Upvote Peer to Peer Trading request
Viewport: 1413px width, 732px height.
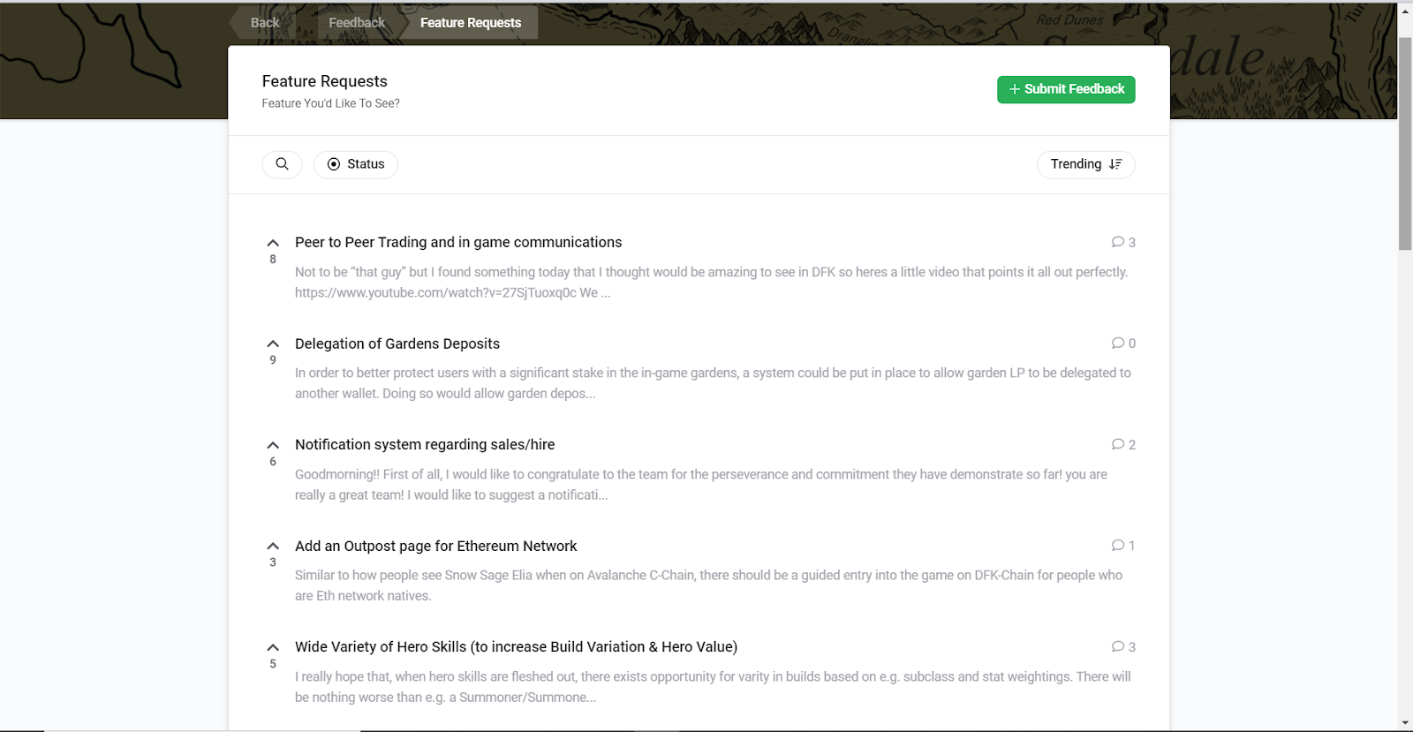pos(273,243)
